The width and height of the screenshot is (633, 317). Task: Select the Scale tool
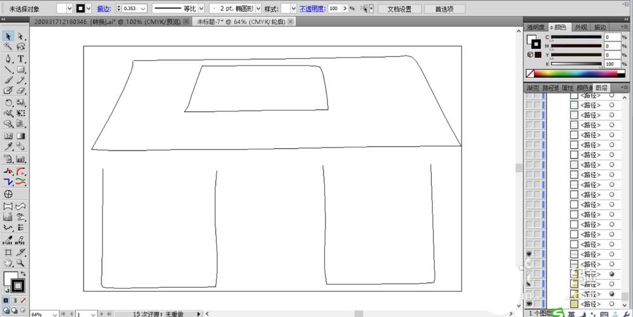[21, 103]
